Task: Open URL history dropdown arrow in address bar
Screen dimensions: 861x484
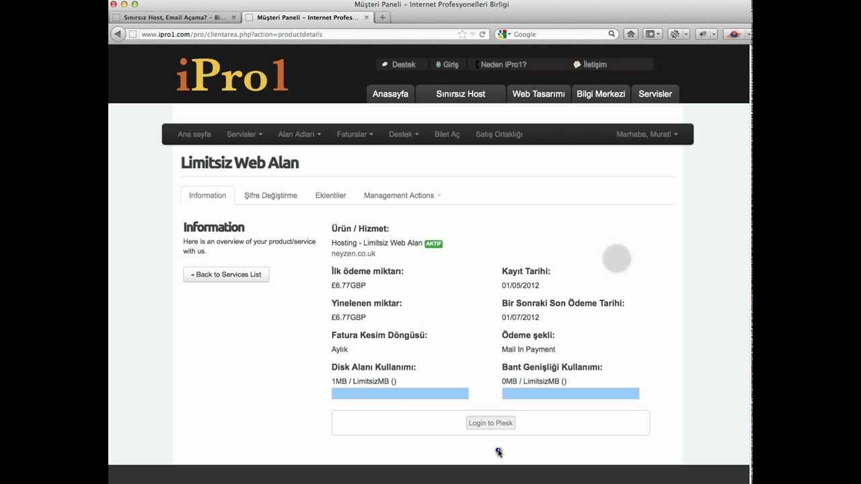Action: (473, 34)
